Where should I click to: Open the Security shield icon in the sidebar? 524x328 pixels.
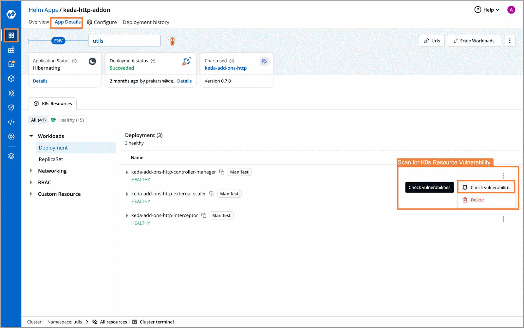coord(11,107)
